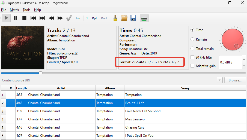Click the Content source URI field
Screen dimensions: 247x140
(109, 80)
